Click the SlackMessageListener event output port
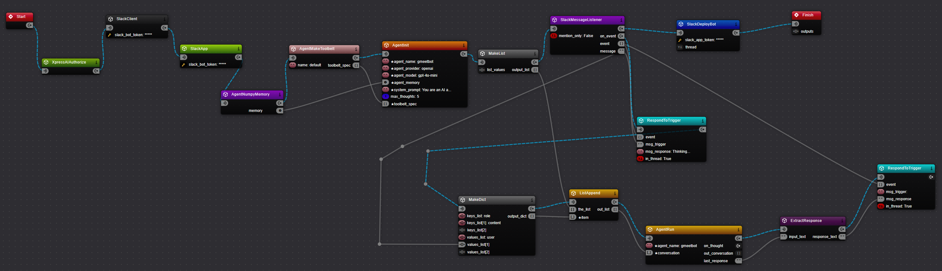This screenshot has height=271, width=942. (x=621, y=44)
